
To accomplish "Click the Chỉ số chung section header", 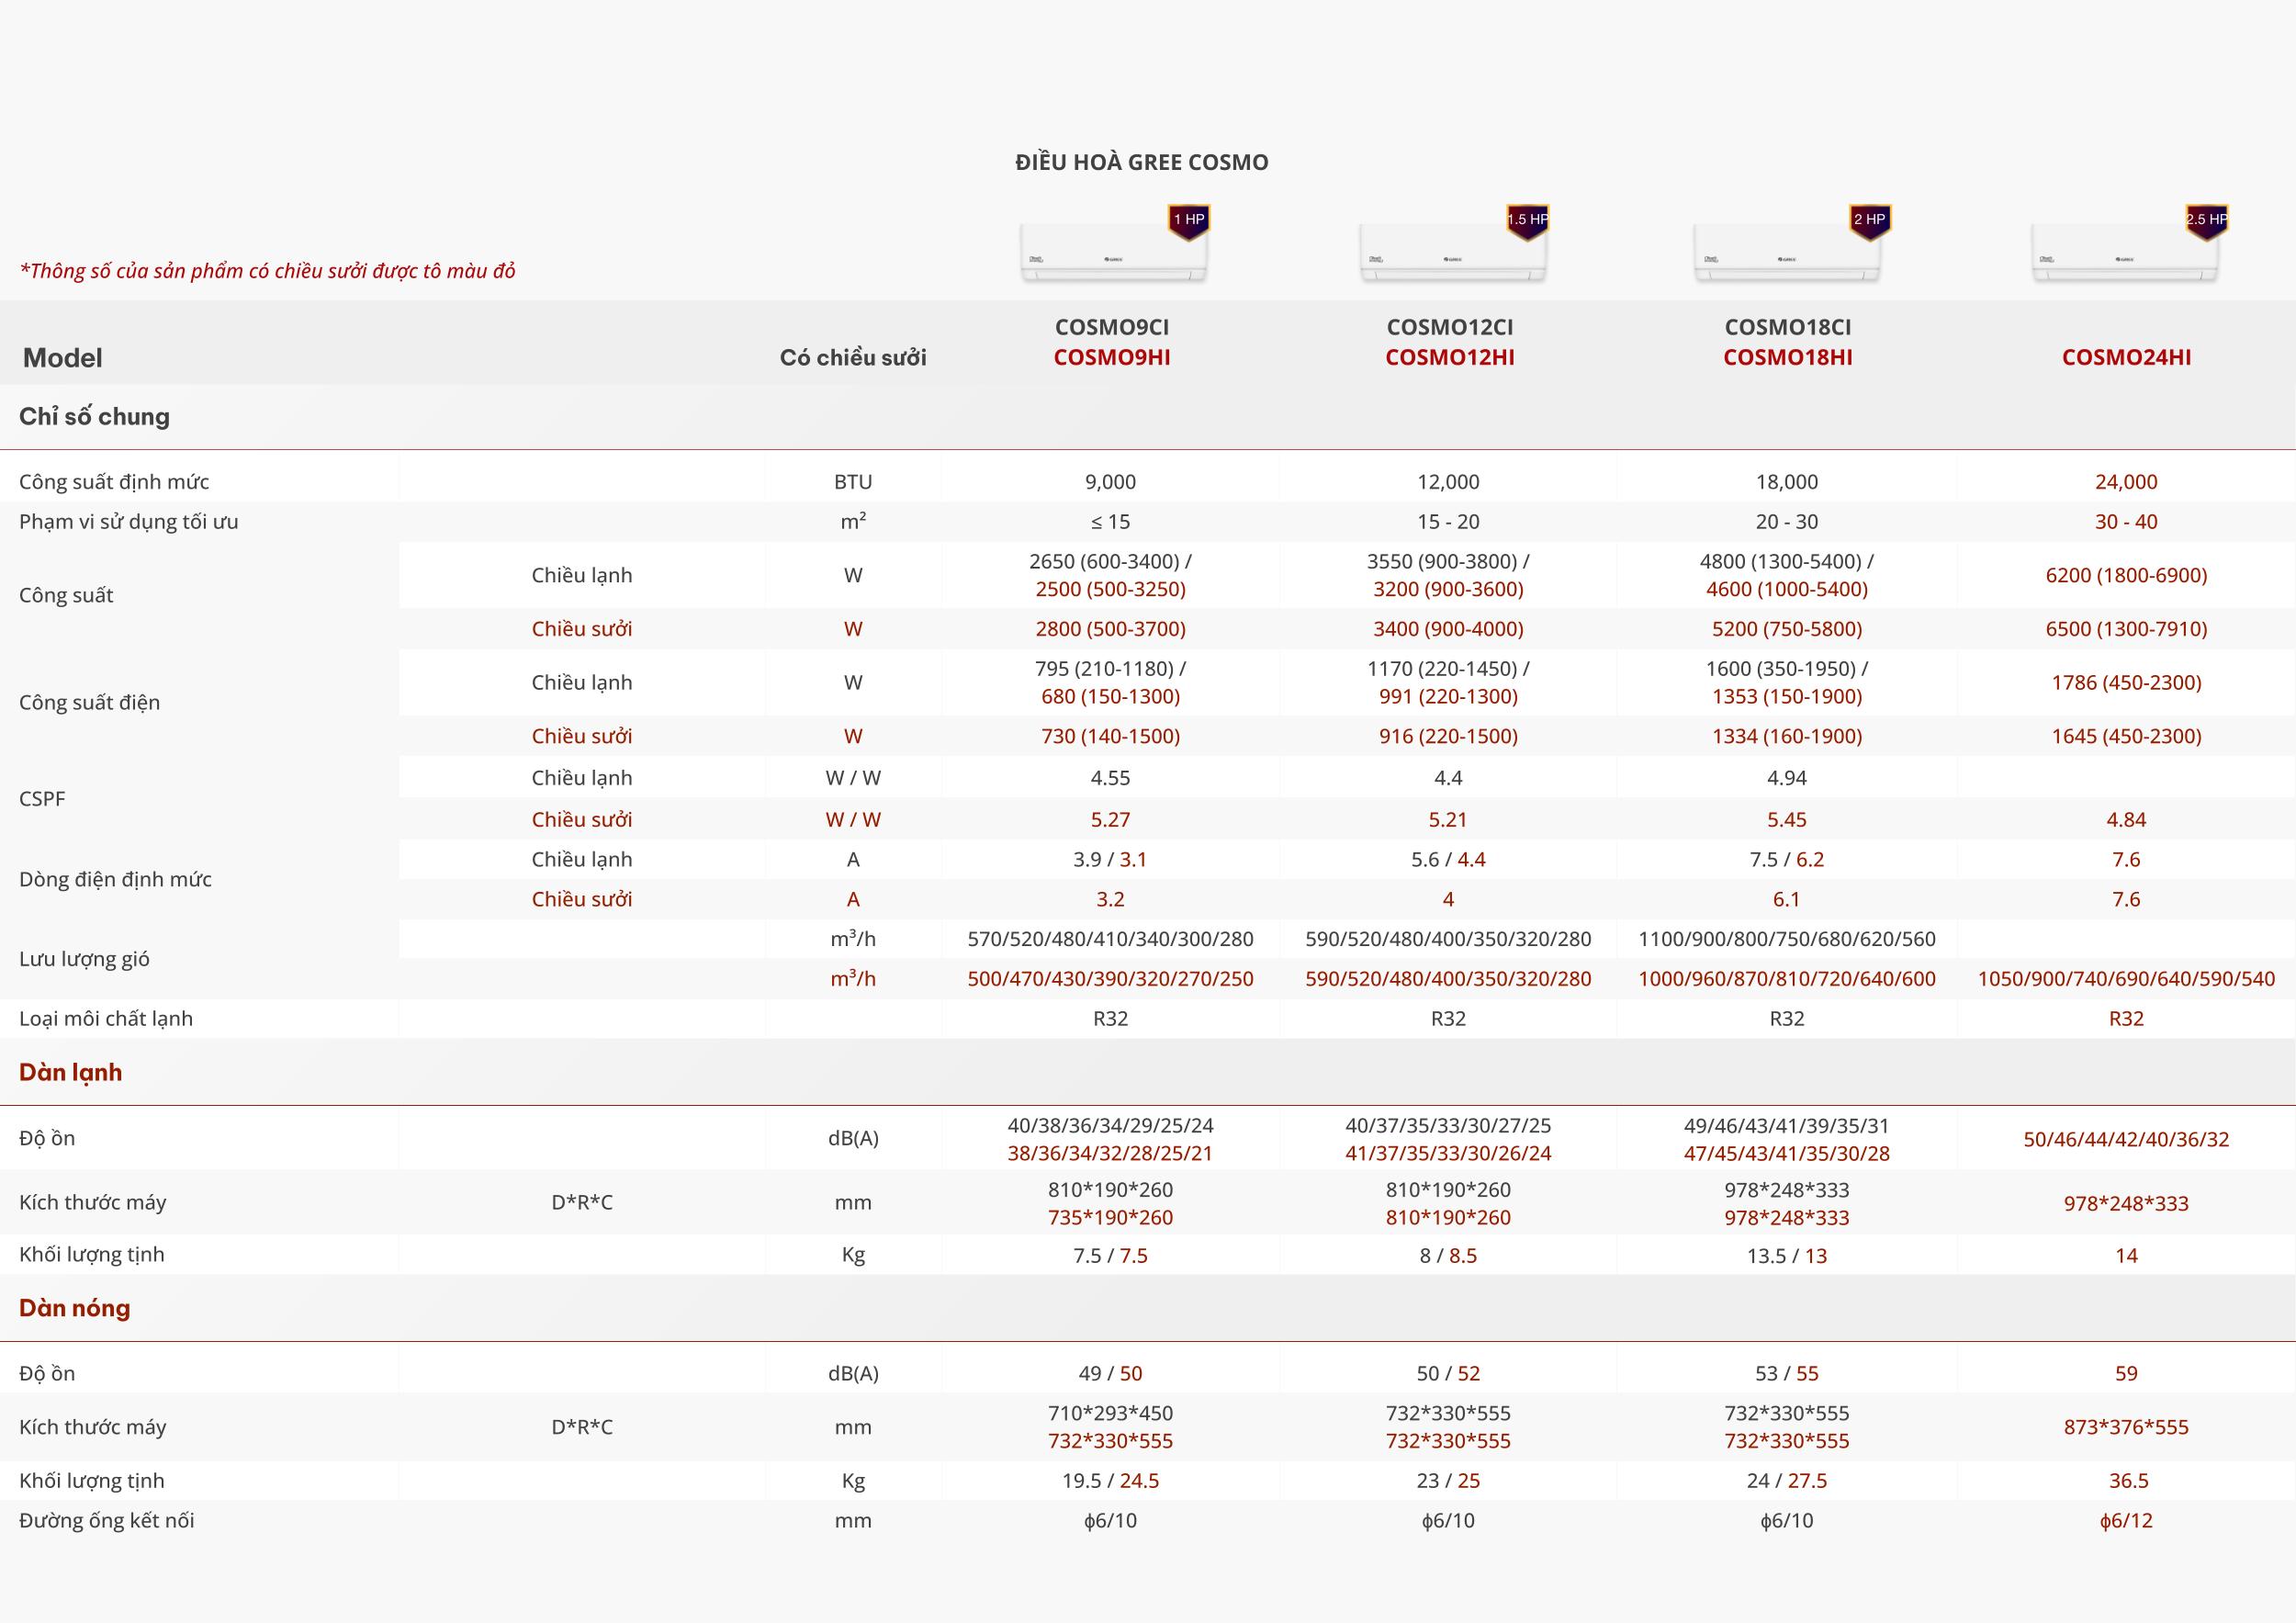I will click(94, 417).
